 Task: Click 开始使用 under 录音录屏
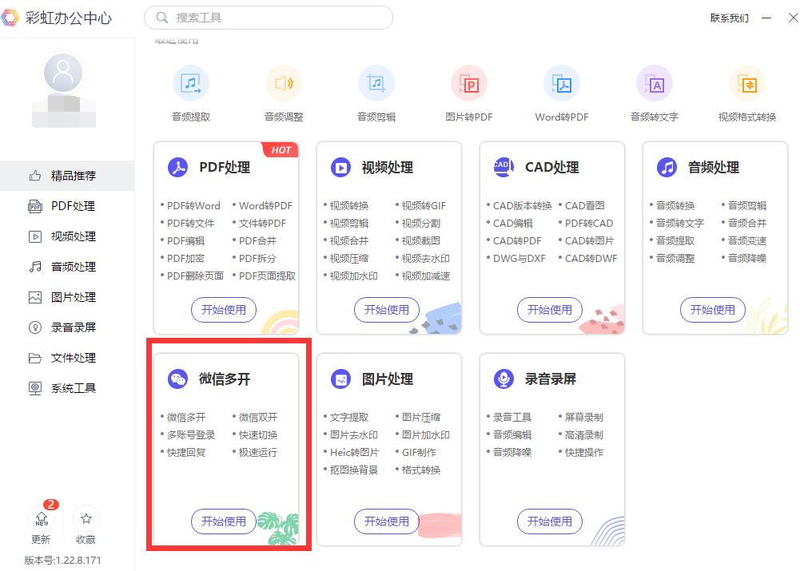[549, 521]
